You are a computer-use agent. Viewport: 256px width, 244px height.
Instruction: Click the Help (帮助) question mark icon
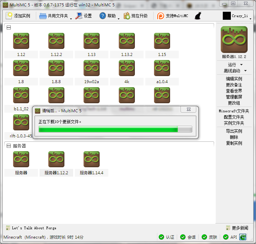(x=103, y=16)
